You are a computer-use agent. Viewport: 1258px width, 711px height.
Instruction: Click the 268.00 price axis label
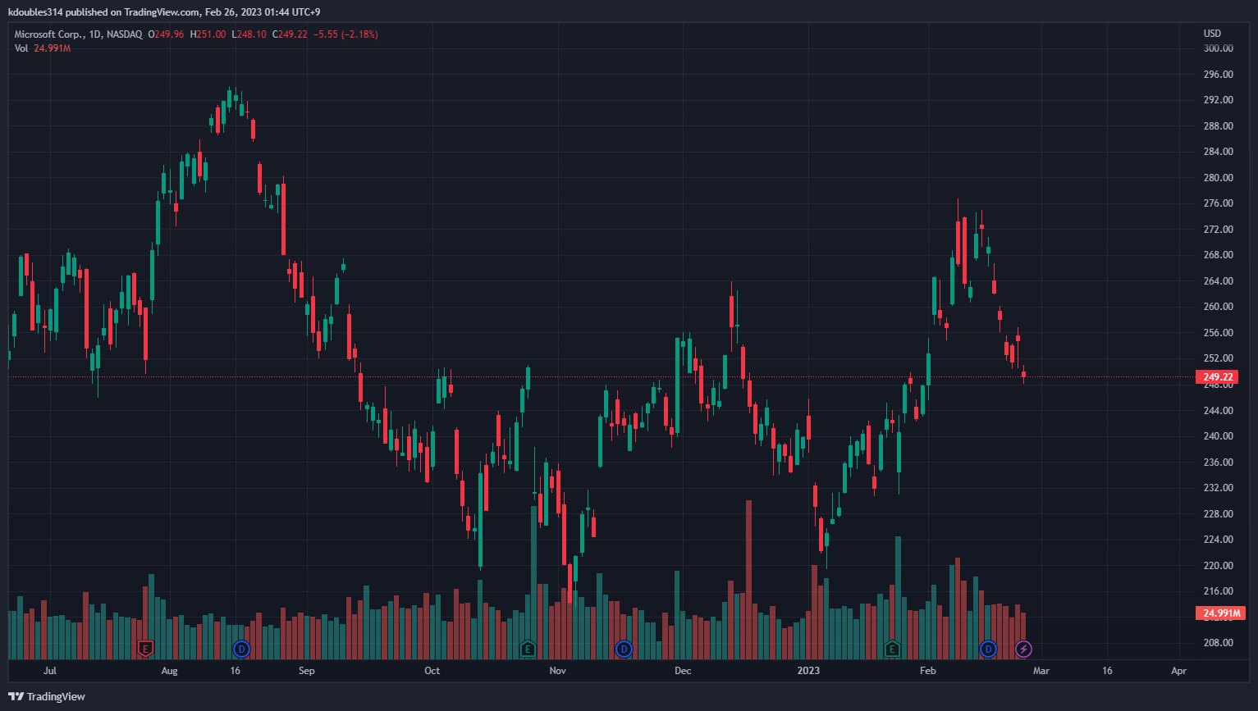1218,255
